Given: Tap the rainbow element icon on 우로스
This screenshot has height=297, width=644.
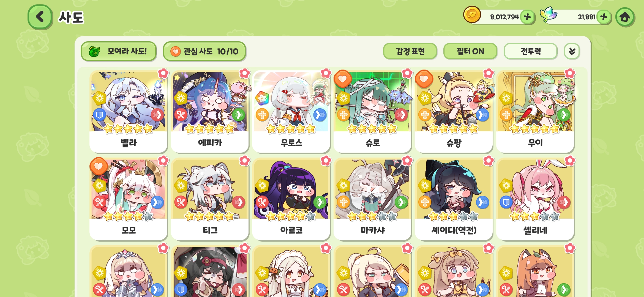Looking at the screenshot, I should pos(262,98).
